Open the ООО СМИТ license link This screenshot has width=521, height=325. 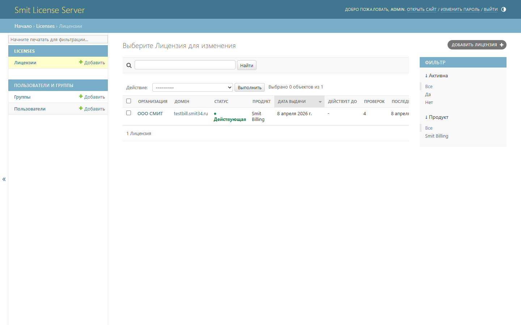(x=150, y=113)
